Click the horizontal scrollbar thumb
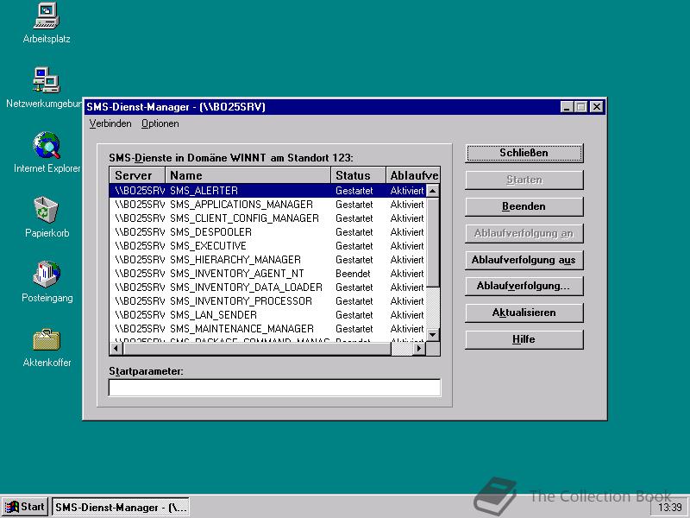This screenshot has height=518, width=690. 257,349
